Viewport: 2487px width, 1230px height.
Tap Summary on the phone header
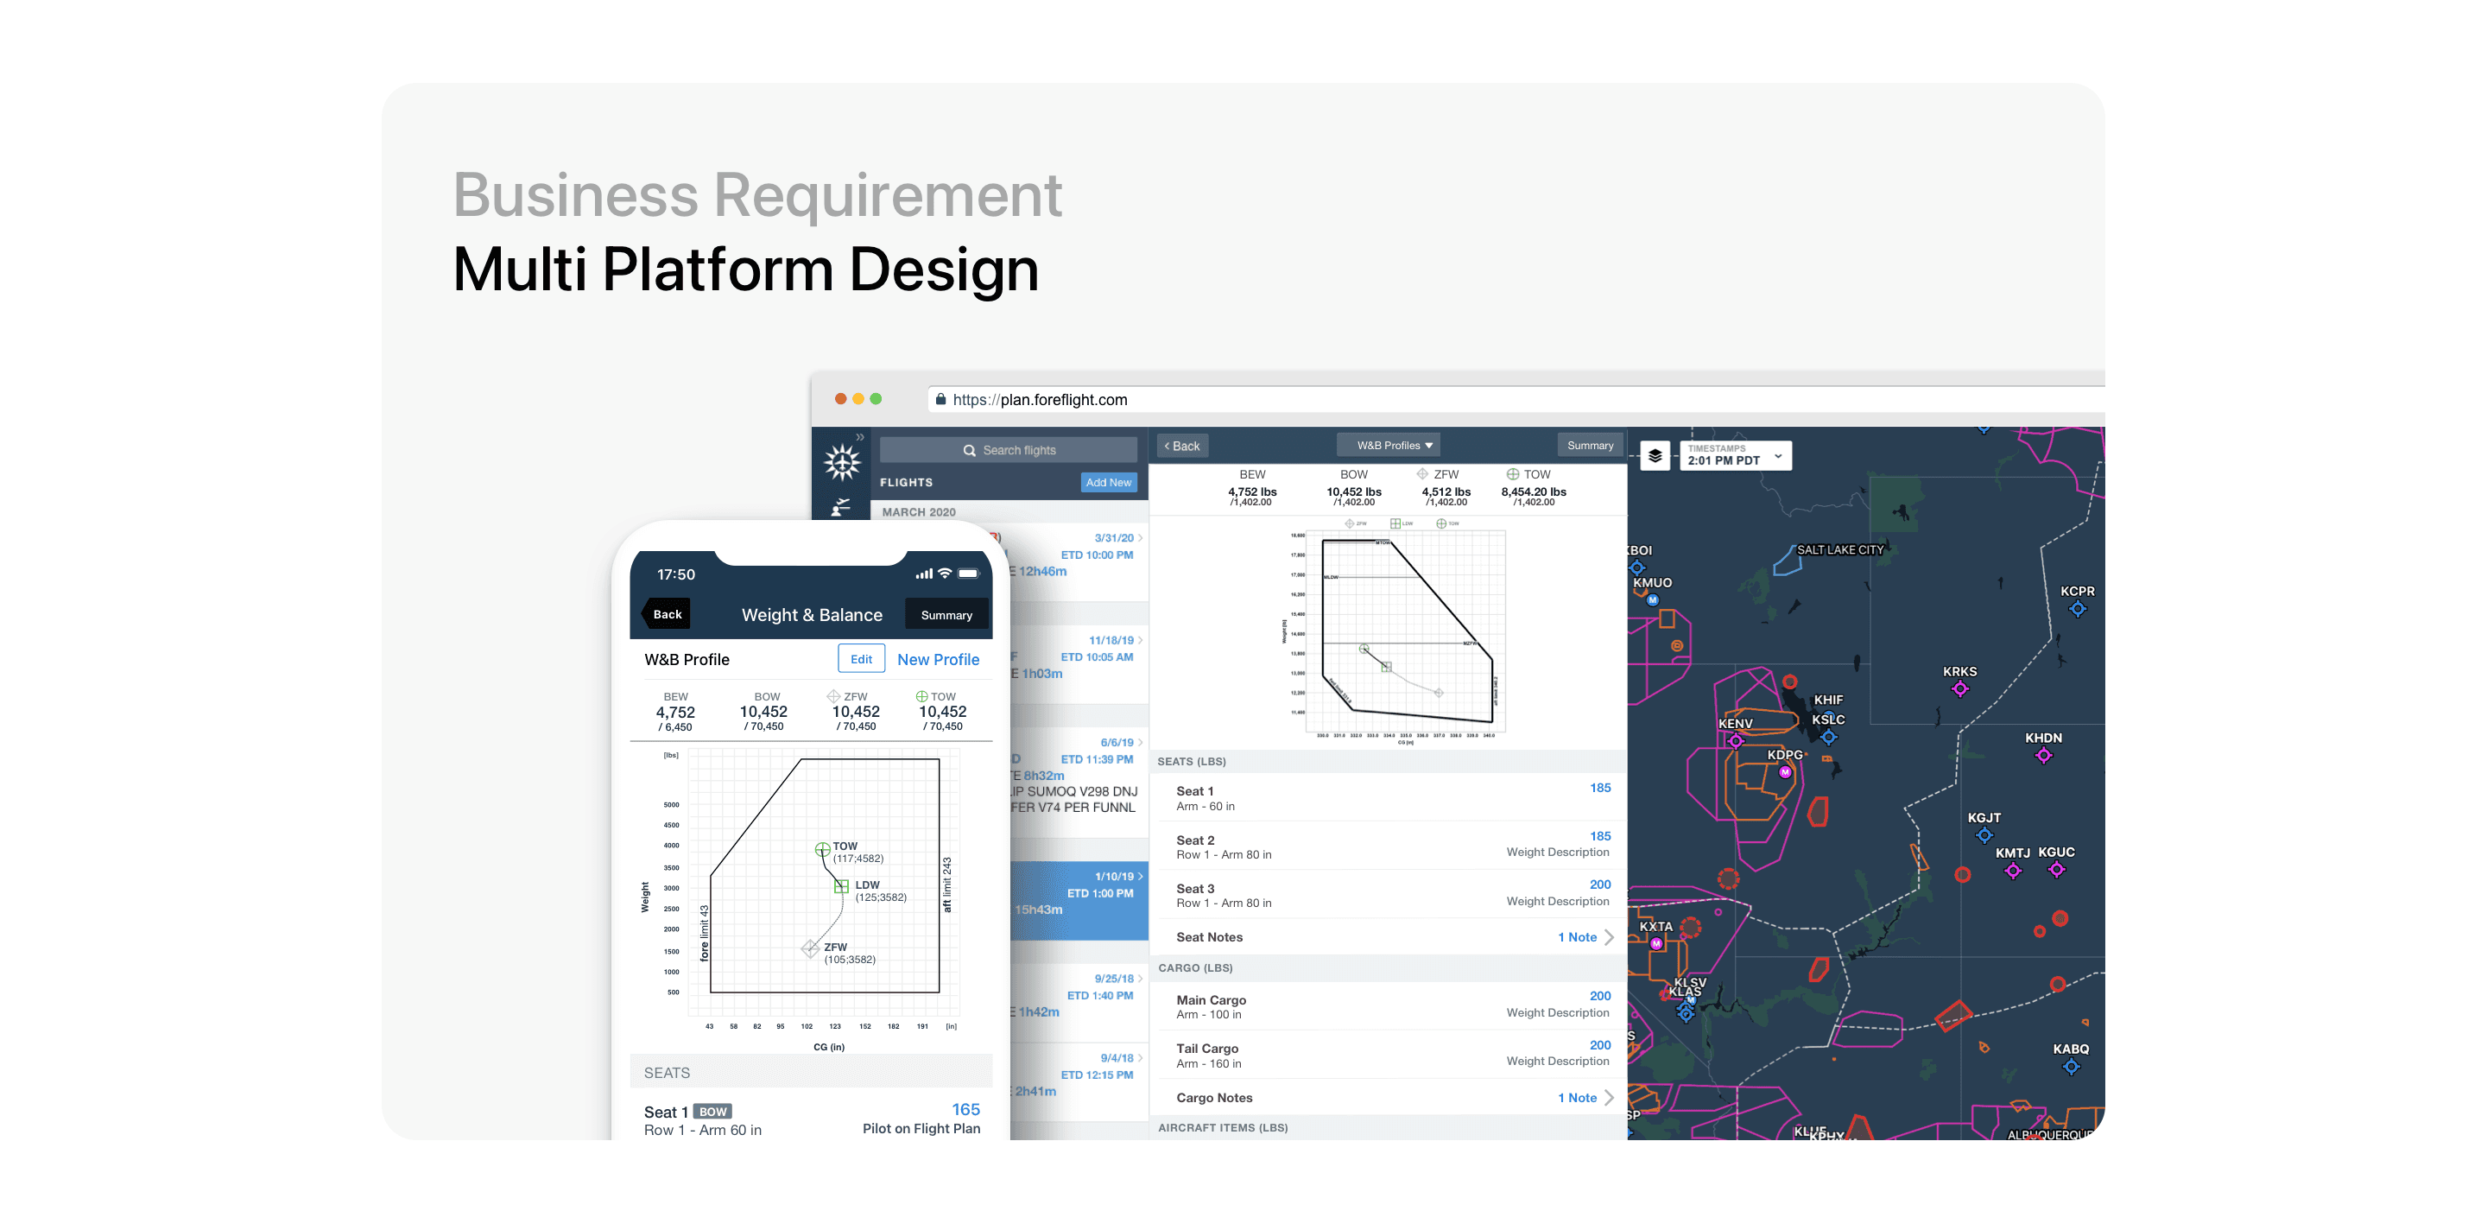[x=946, y=615]
